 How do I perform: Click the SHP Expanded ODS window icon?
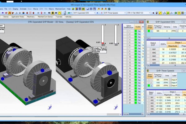point(147,22)
